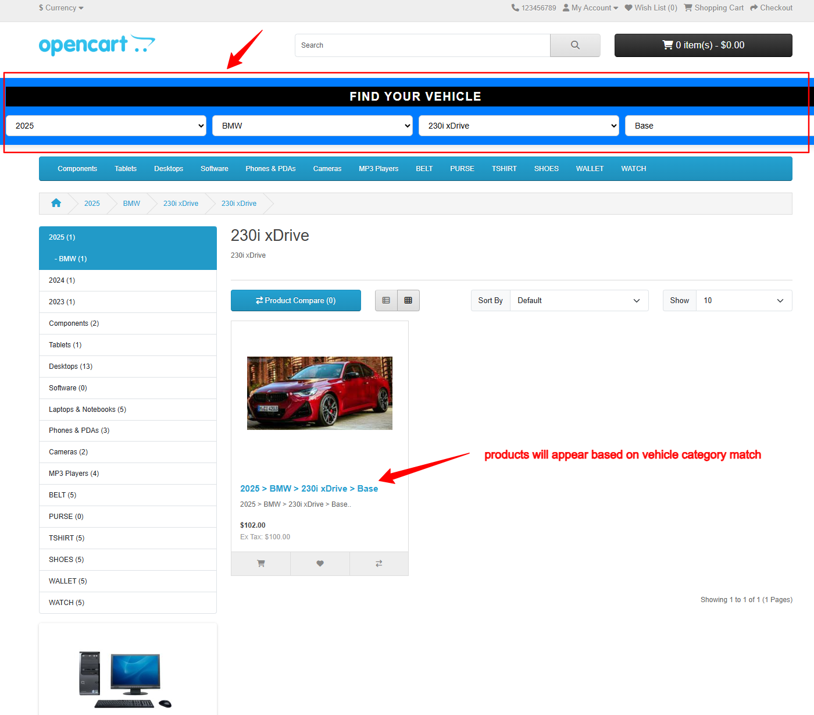
Task: Open the BMW make dropdown
Action: (x=312, y=126)
